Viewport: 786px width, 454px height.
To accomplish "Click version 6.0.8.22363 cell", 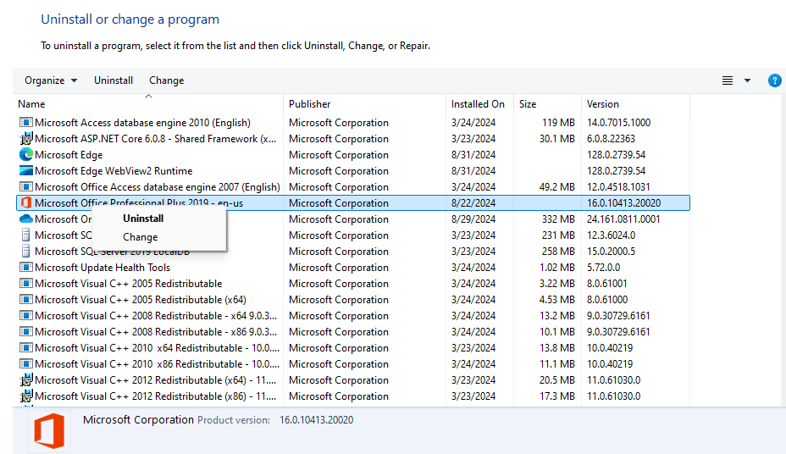I will [611, 138].
